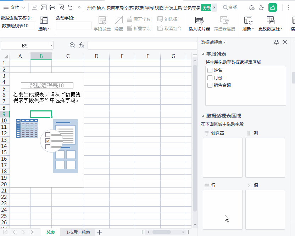Switch to 1-6月汇总表 sheet tab
The image size is (295, 236).
pyautogui.click(x=78, y=232)
